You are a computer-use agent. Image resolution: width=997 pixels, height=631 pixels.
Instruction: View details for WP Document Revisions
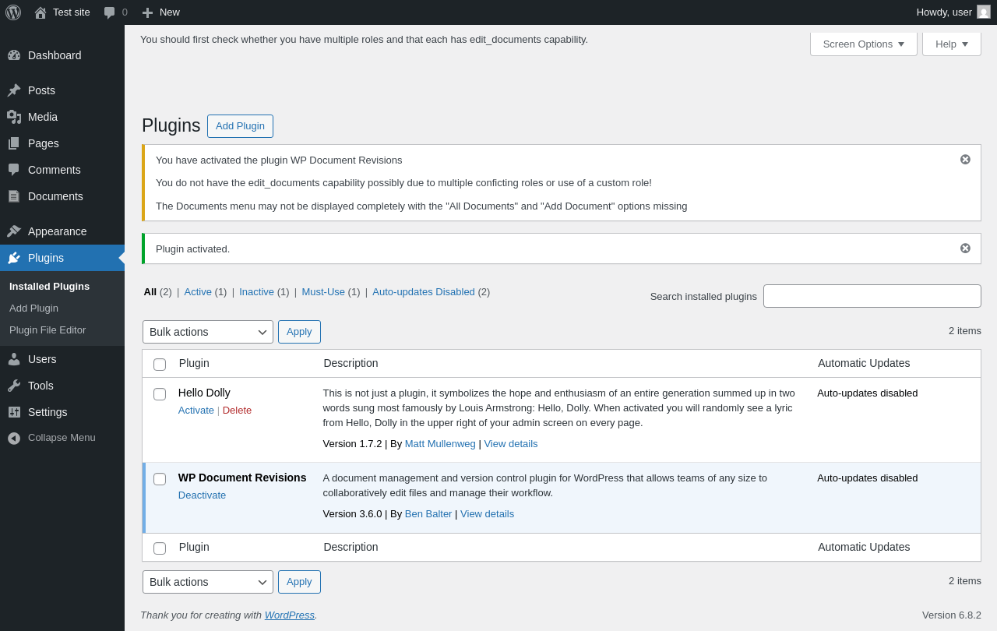[487, 514]
